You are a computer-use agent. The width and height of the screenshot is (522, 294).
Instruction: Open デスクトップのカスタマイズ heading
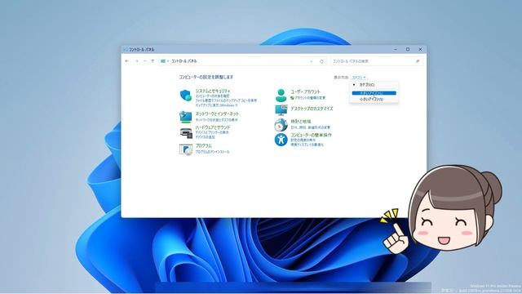[x=312, y=109]
